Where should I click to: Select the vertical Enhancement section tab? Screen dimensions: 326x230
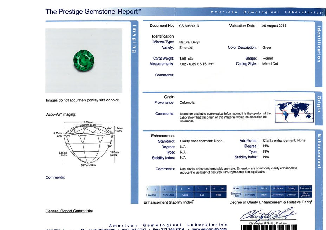[x=319, y=151]
